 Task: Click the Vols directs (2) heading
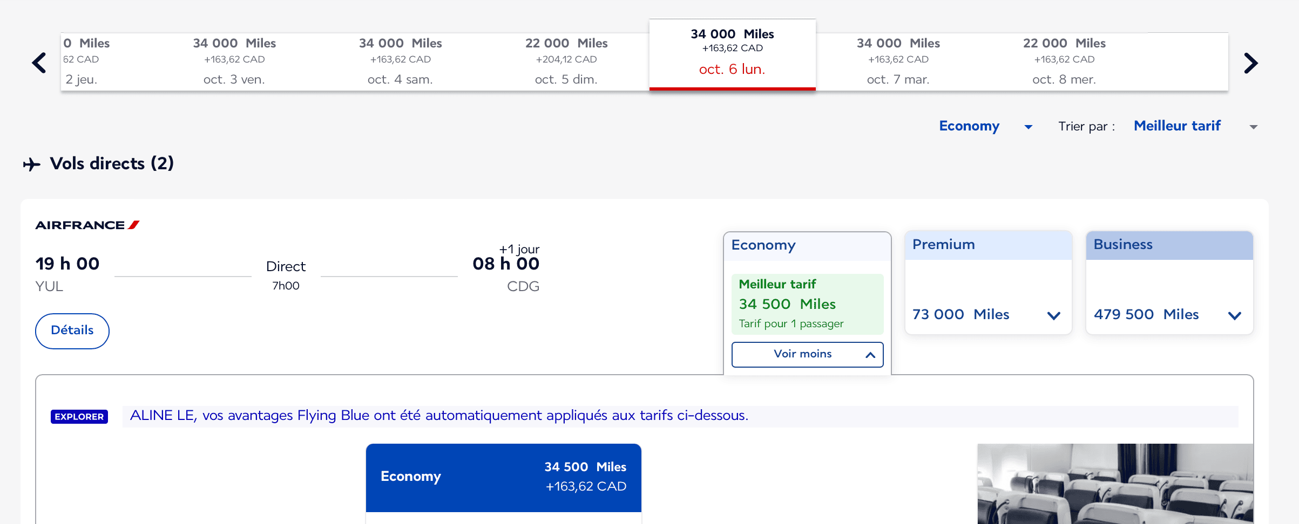[112, 163]
